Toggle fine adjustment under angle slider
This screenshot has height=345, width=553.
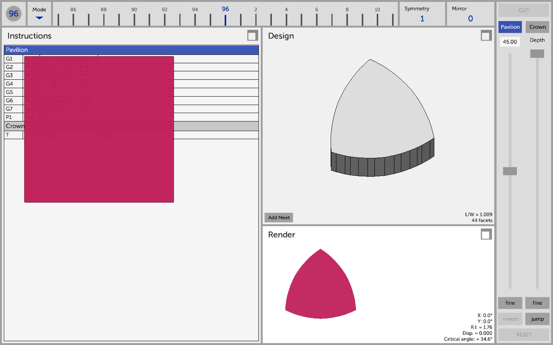[x=510, y=303]
